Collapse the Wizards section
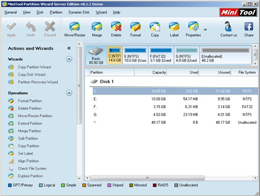 69,59
